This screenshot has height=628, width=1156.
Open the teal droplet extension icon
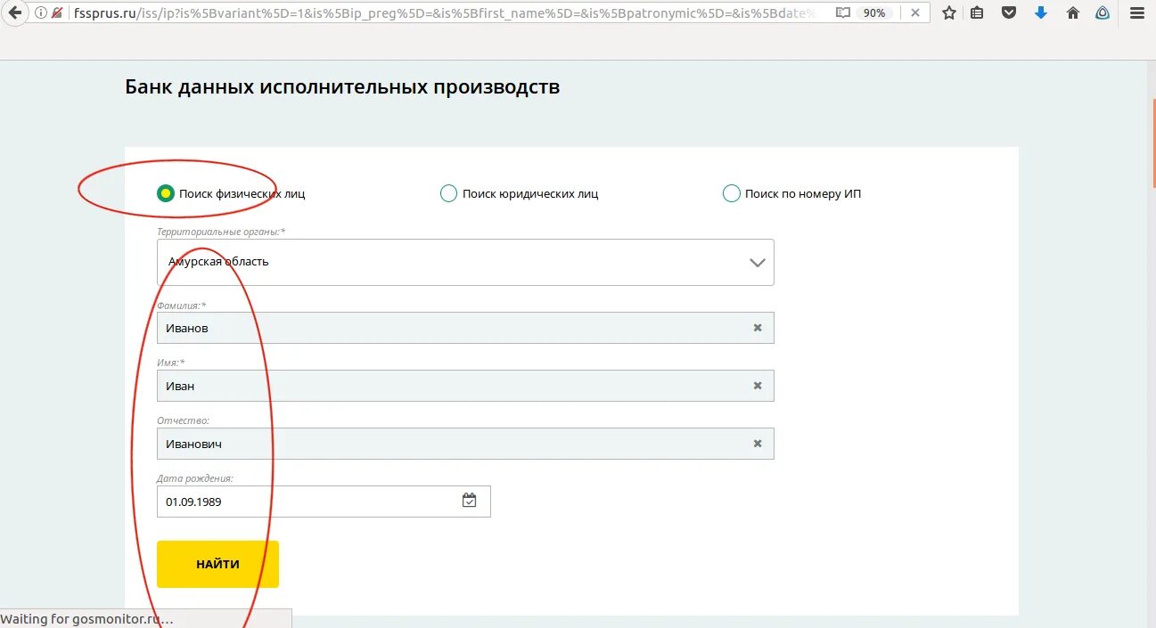[x=1103, y=12]
